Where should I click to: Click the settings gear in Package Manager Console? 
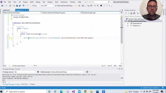pos(38,72)
